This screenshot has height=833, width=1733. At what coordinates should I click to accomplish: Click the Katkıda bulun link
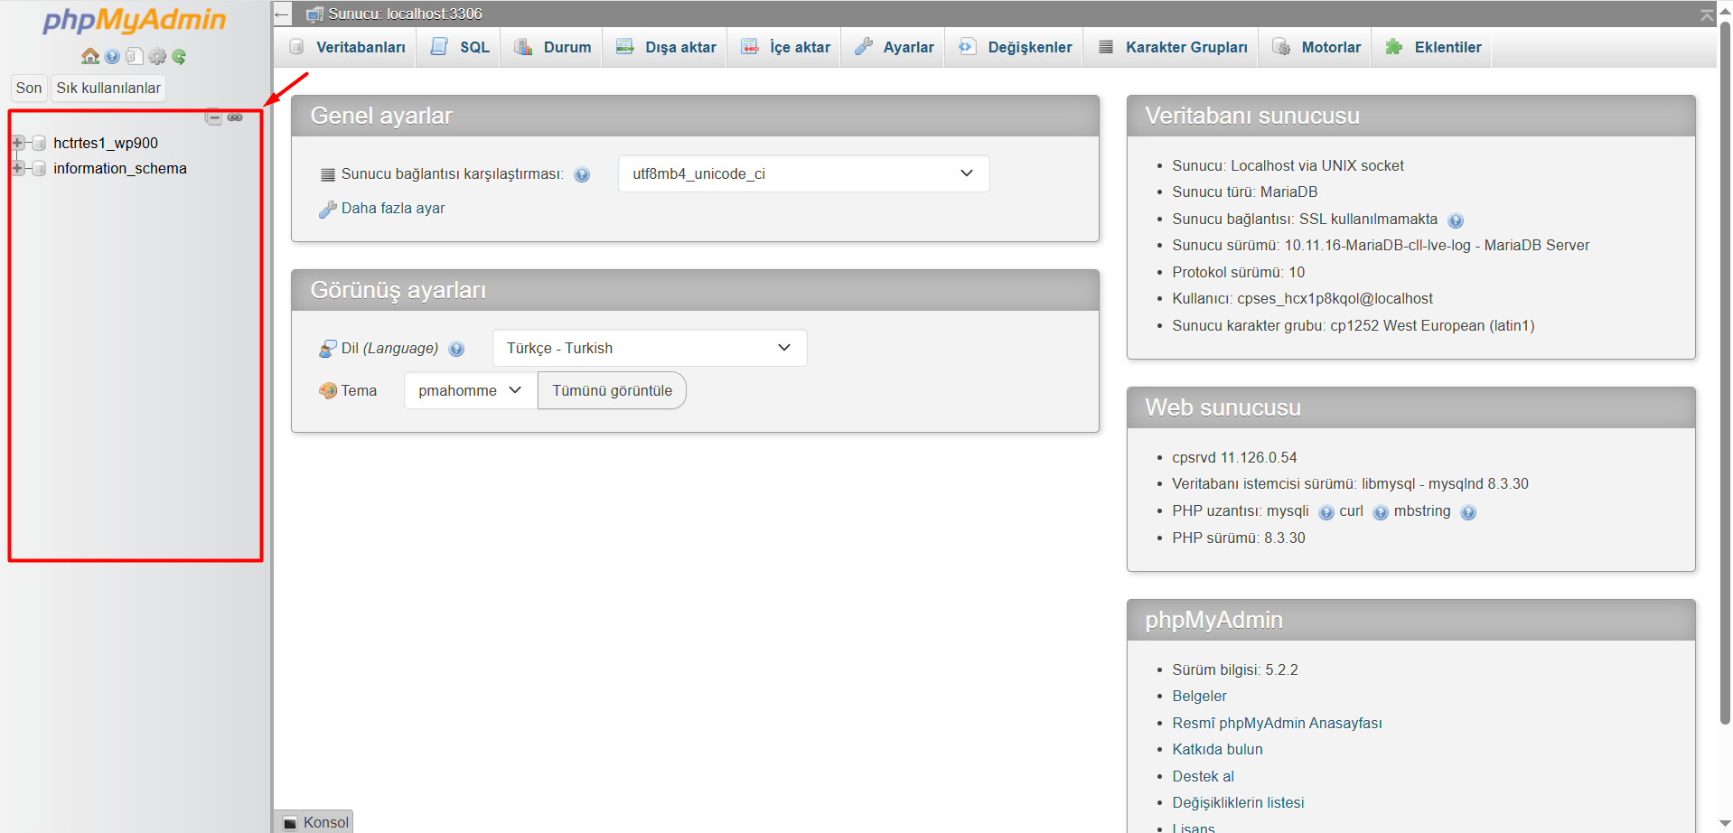click(1217, 750)
